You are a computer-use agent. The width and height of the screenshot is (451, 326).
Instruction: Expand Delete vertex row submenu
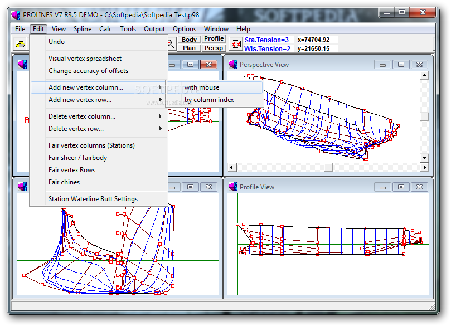tap(99, 129)
